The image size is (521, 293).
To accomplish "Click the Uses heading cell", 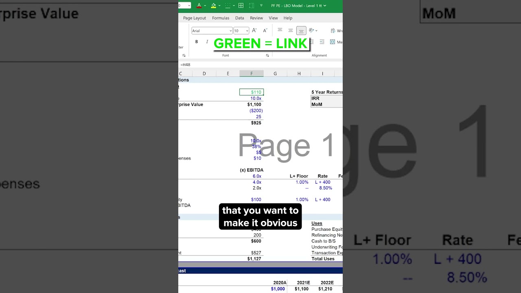I will click(x=317, y=223).
